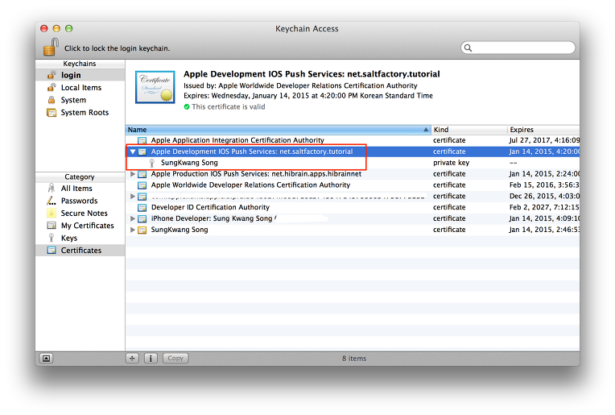Open the All Items category
615x415 pixels.
[80, 189]
